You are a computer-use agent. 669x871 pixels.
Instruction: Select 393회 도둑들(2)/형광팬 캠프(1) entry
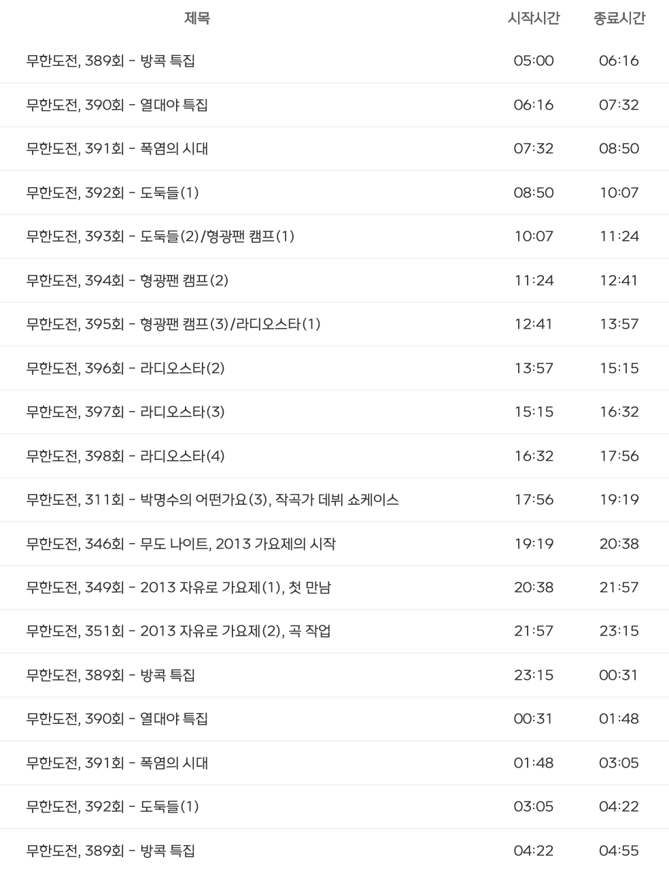tap(334, 236)
